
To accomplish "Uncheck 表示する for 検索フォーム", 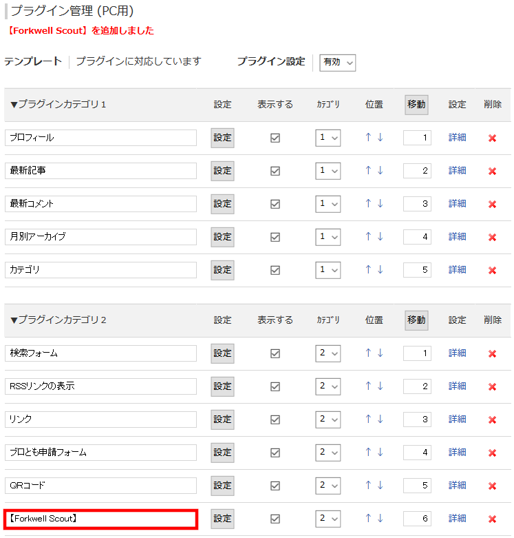I will 275,353.
